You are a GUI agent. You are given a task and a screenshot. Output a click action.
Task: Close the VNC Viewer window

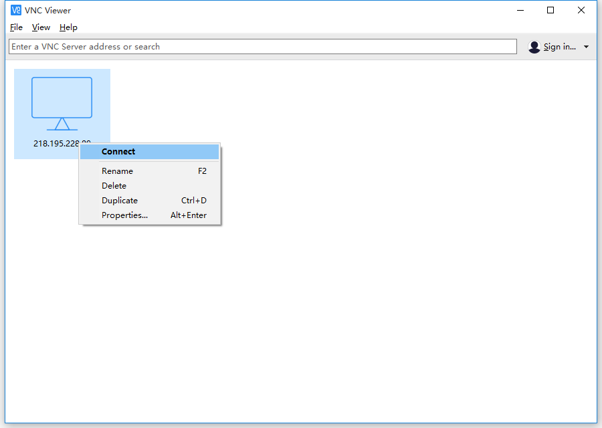point(581,10)
